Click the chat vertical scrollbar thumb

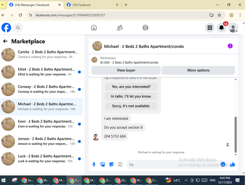(236, 134)
